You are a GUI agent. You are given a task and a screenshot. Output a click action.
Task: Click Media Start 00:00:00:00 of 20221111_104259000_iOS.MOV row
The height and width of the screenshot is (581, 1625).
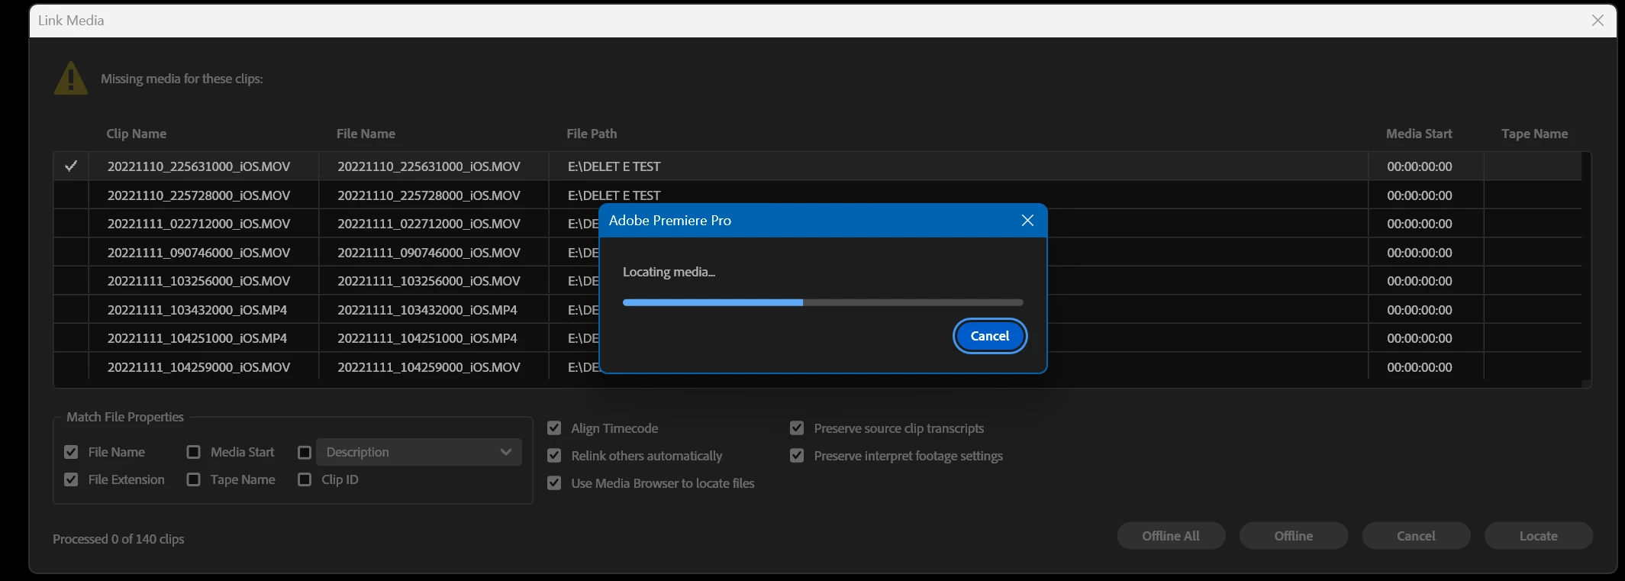pos(1419,367)
